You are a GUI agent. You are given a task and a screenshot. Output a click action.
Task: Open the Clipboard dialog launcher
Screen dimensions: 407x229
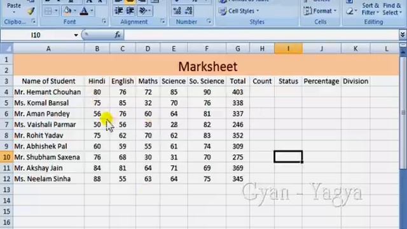(33, 21)
